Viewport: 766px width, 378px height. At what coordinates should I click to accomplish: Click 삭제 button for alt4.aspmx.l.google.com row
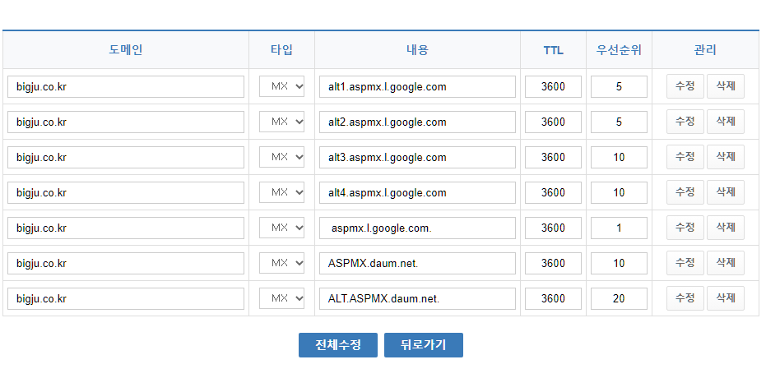click(726, 192)
